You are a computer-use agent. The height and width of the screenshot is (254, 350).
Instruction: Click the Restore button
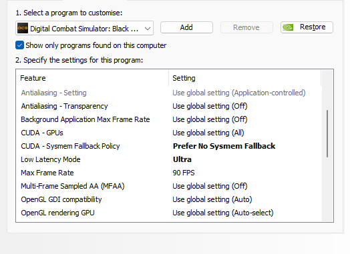(307, 27)
